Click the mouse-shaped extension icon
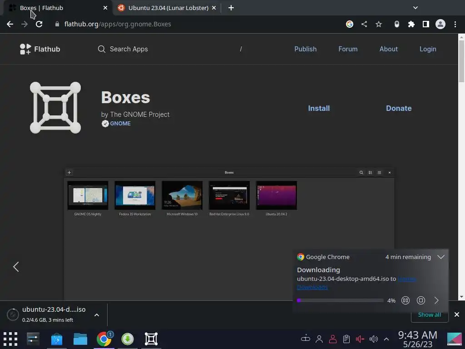Screen dimensions: 465x349 397,24
